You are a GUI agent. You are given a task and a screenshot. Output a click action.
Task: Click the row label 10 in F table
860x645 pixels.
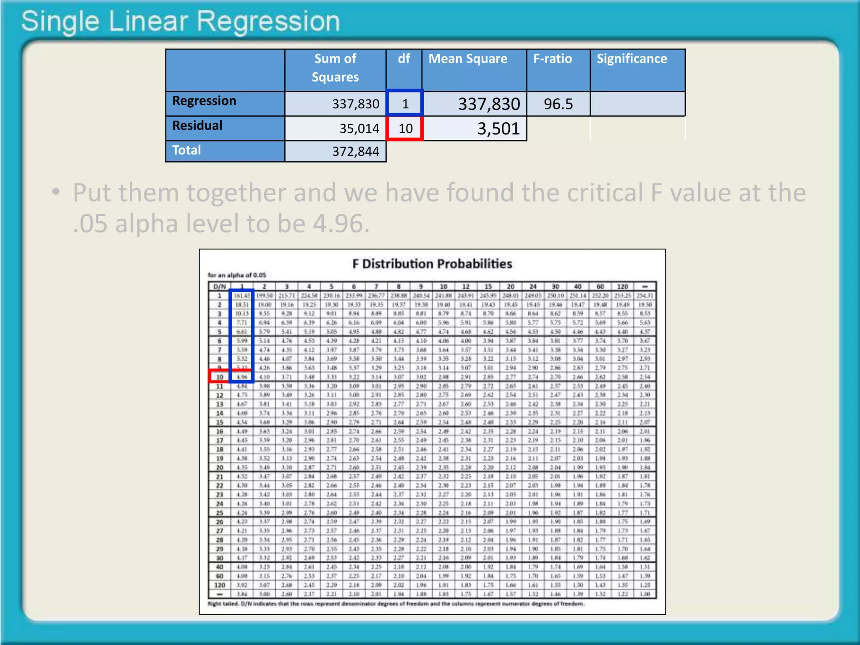point(219,377)
